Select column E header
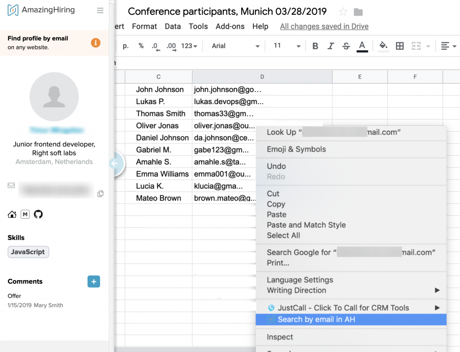The image size is (460, 352). [x=360, y=77]
